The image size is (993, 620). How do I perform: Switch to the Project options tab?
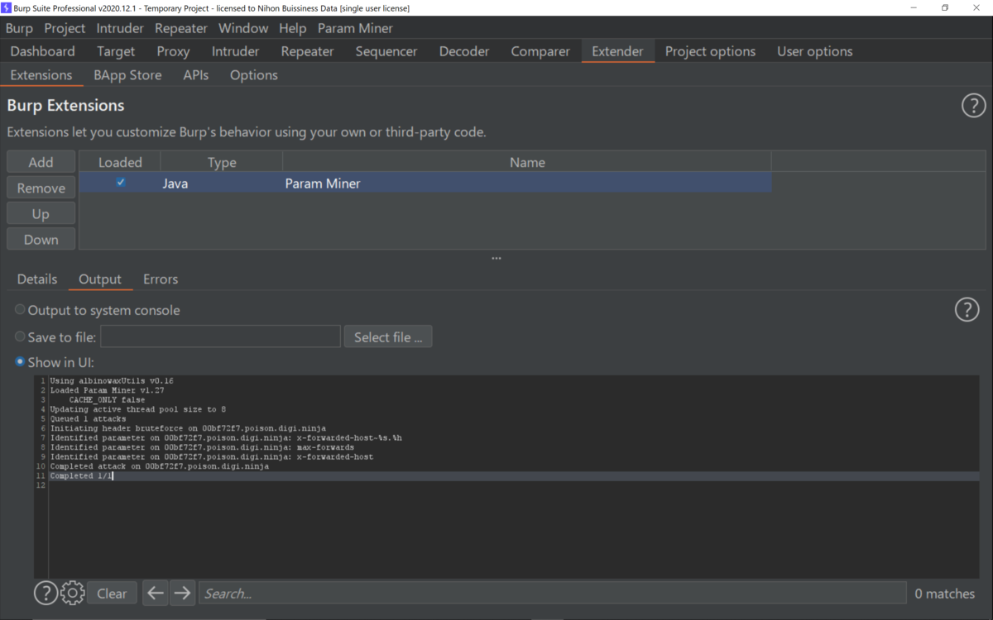click(x=710, y=51)
